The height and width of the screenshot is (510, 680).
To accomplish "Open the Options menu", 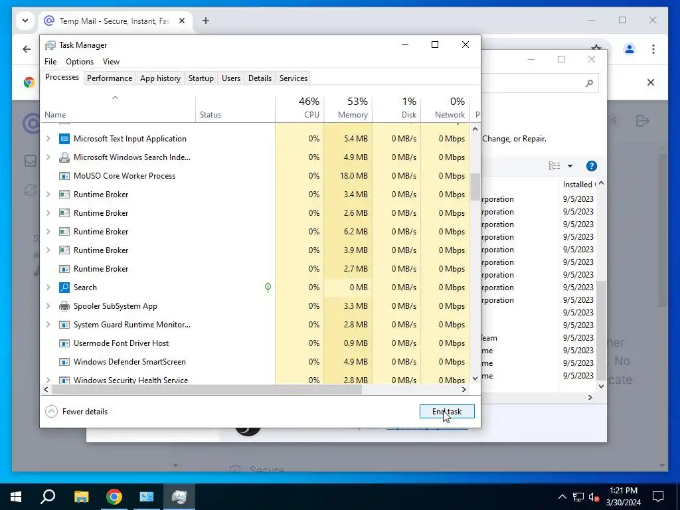I will tap(80, 62).
